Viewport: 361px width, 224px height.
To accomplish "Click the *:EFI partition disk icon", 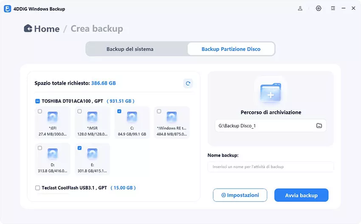I will [x=53, y=117].
